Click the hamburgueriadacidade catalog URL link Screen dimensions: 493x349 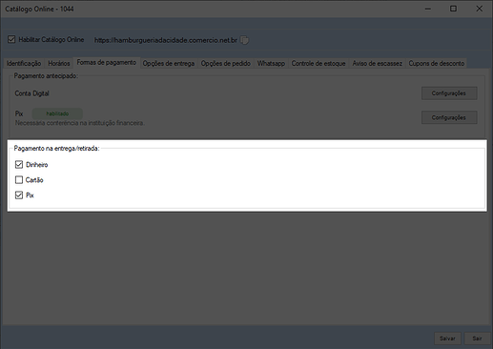point(166,40)
